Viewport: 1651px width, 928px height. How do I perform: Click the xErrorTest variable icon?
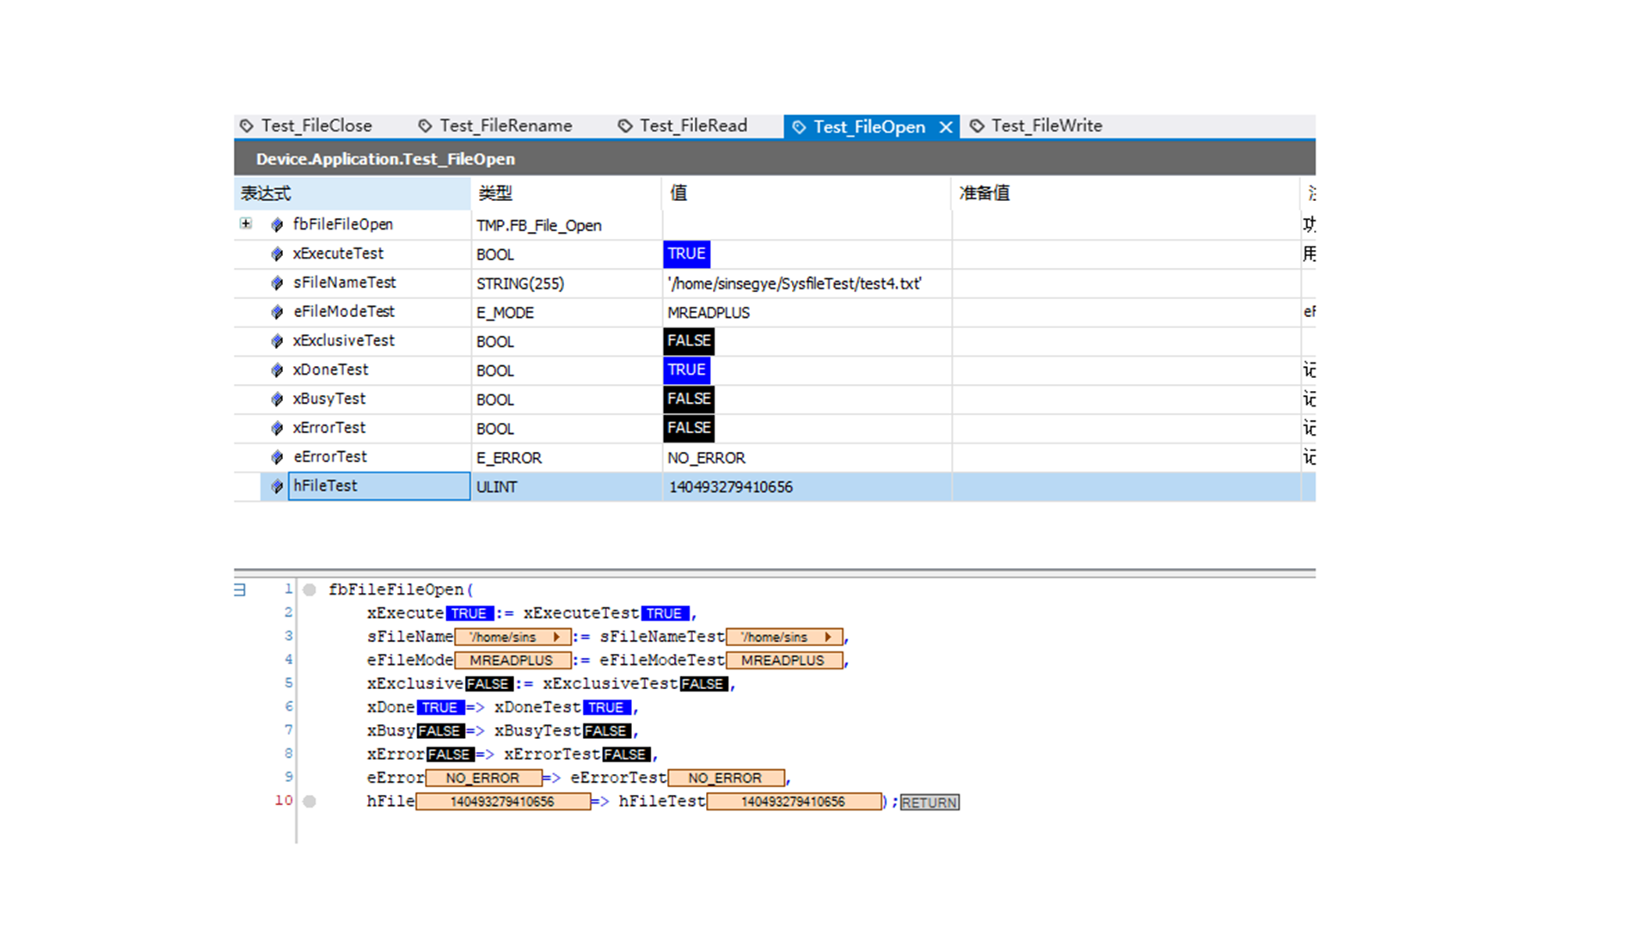277,428
